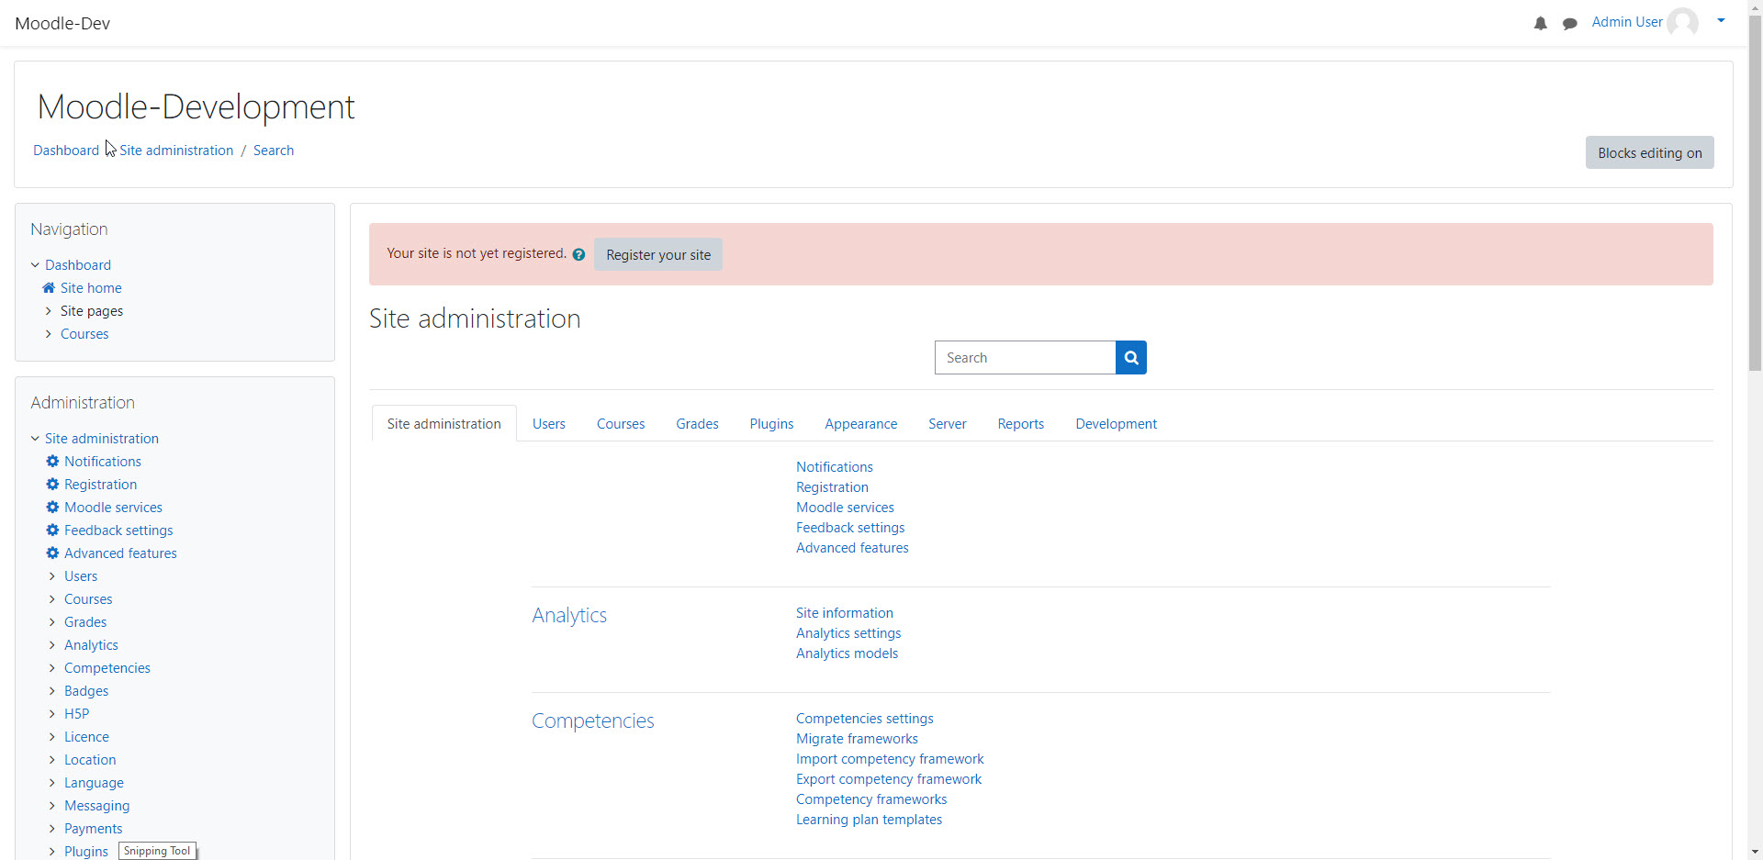Expand the Language tree node
The height and width of the screenshot is (860, 1763).
(52, 782)
